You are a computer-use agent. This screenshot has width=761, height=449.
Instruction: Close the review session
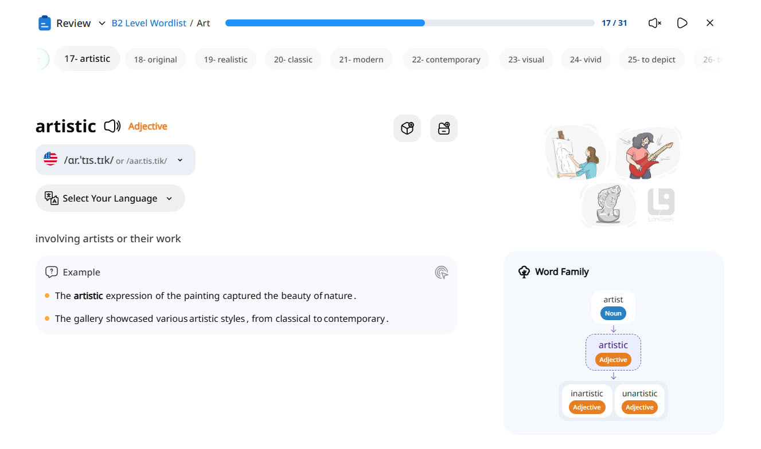(710, 23)
